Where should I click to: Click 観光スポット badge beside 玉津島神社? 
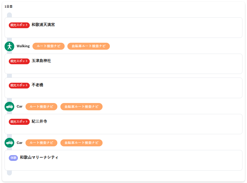19,61
